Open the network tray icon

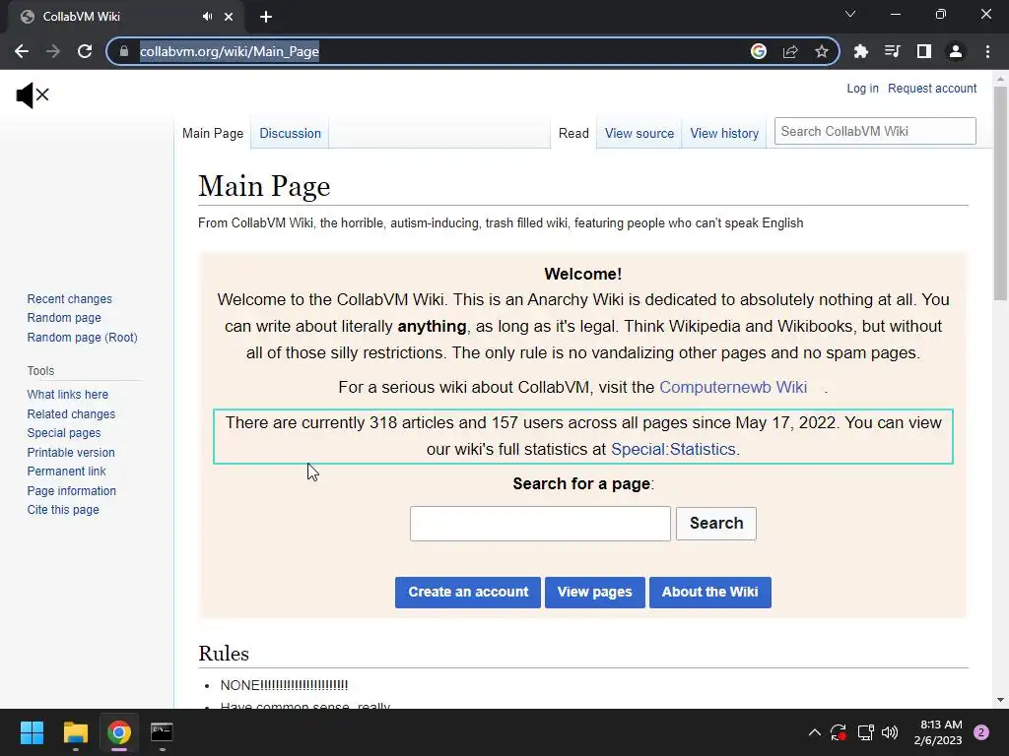click(865, 732)
